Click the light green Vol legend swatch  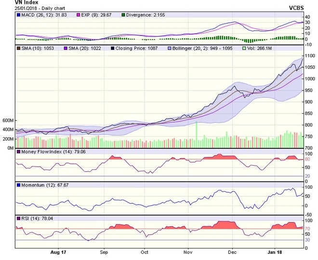pos(244,48)
